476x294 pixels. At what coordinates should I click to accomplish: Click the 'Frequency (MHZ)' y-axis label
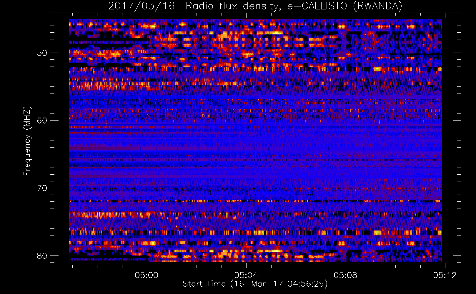pyautogui.click(x=27, y=141)
